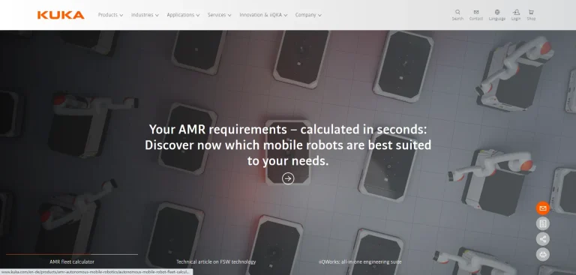The height and width of the screenshot is (275, 576).
Task: Click the KUKA logo
Action: 61,15
